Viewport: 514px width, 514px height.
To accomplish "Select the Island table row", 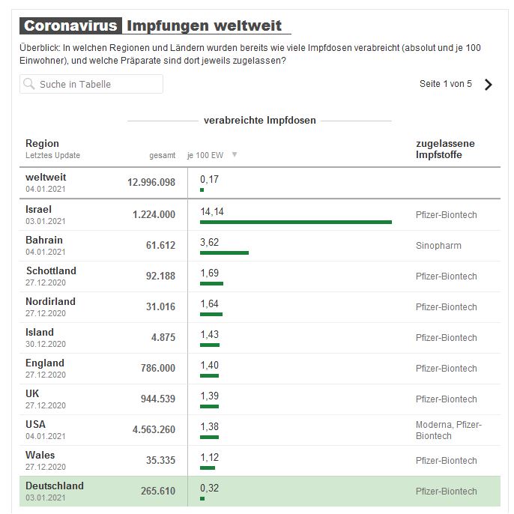I will 259,337.
